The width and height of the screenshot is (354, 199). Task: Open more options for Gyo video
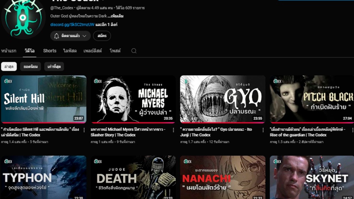(263, 130)
